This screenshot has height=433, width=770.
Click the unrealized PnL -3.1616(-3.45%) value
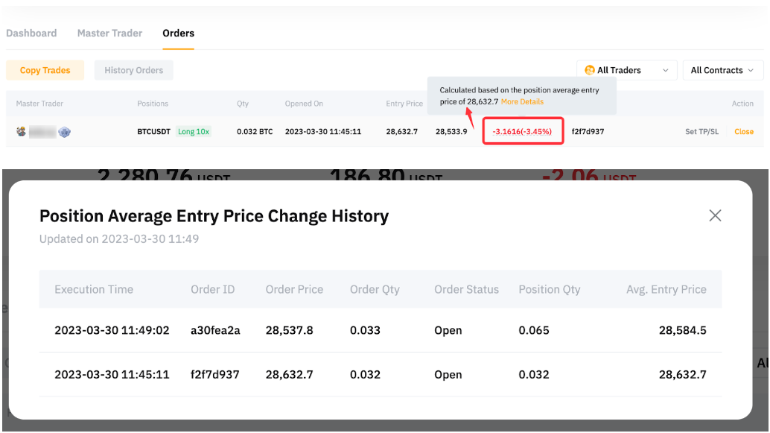tap(522, 132)
